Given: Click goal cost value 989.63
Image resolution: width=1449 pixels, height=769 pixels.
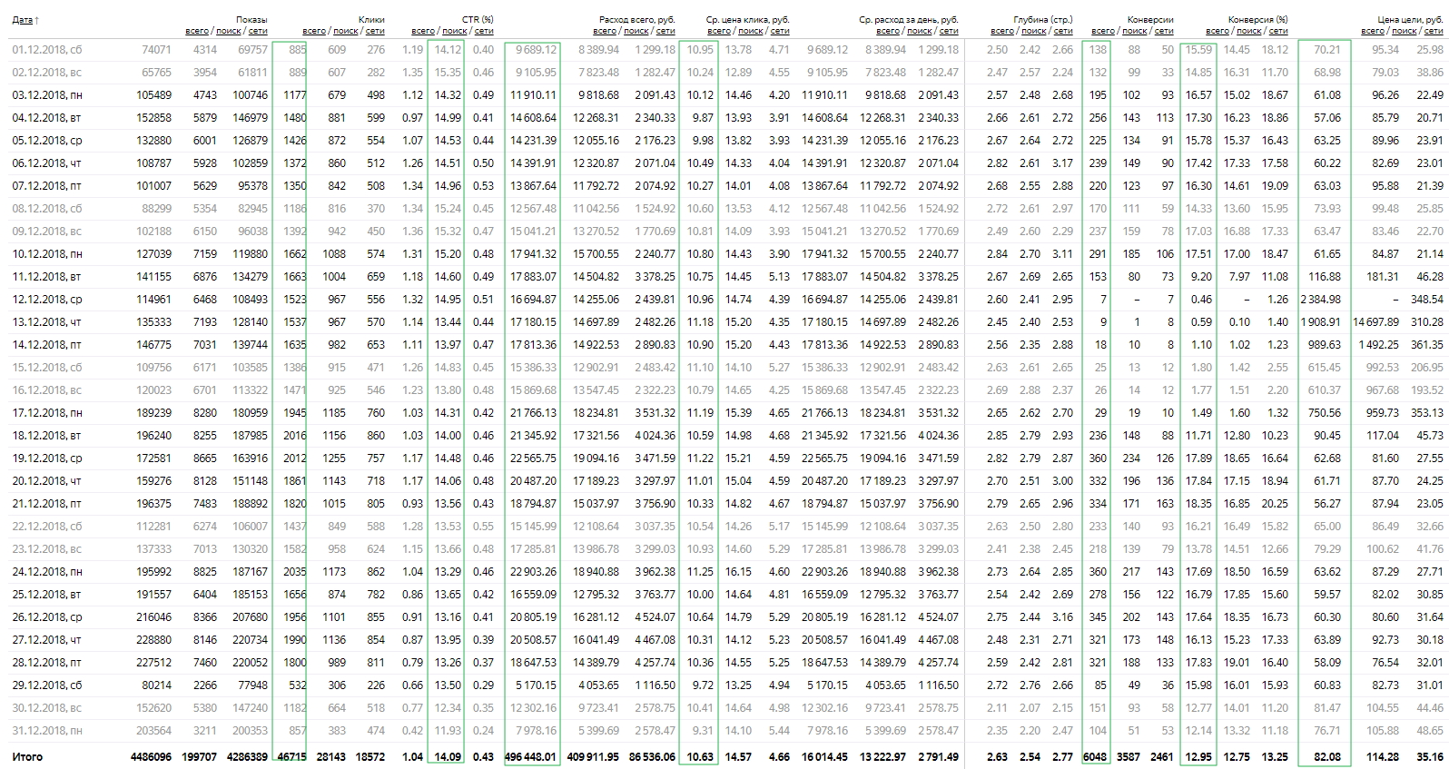Looking at the screenshot, I should pyautogui.click(x=1325, y=345).
